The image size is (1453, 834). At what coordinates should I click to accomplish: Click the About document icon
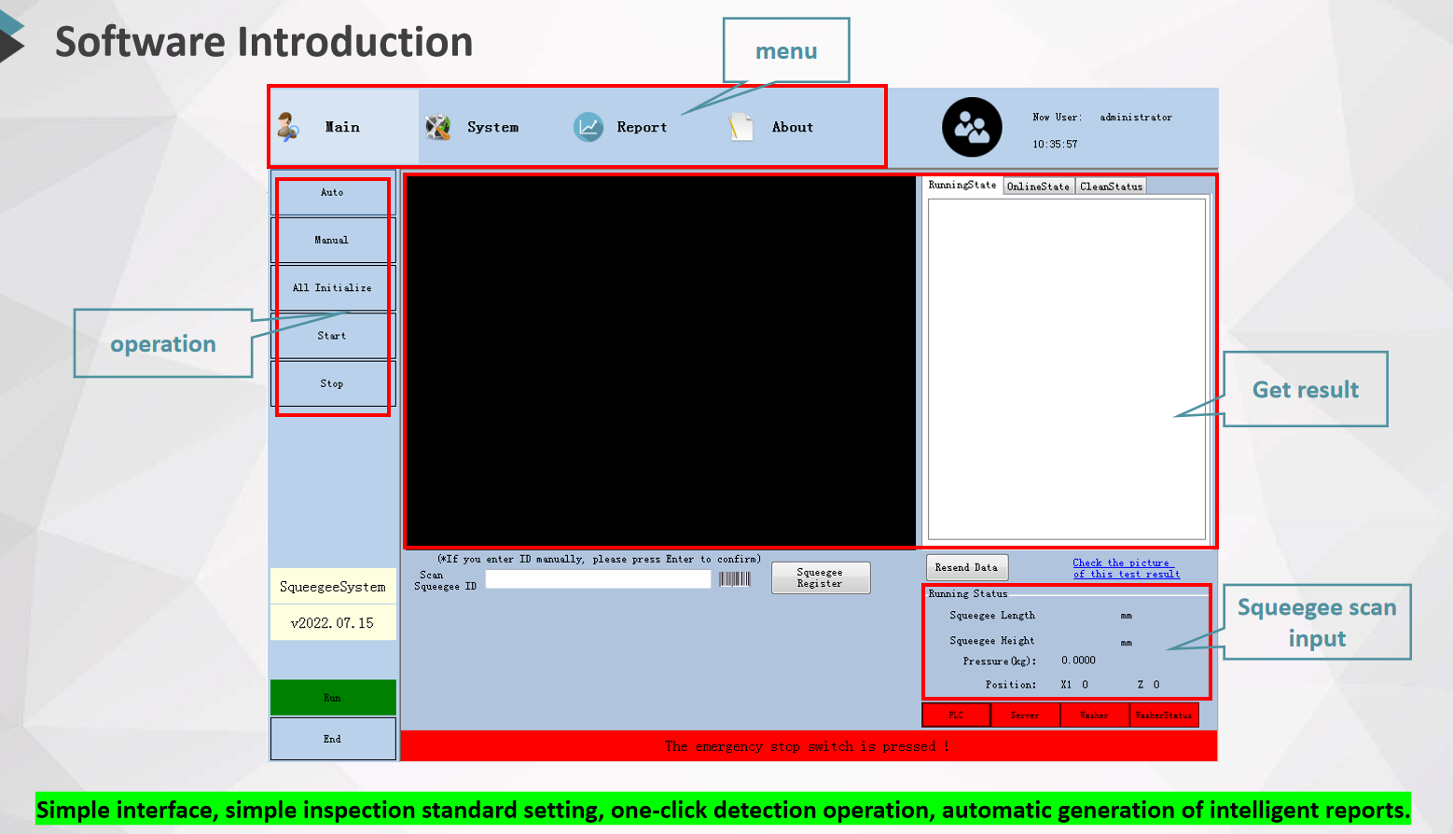(x=740, y=127)
